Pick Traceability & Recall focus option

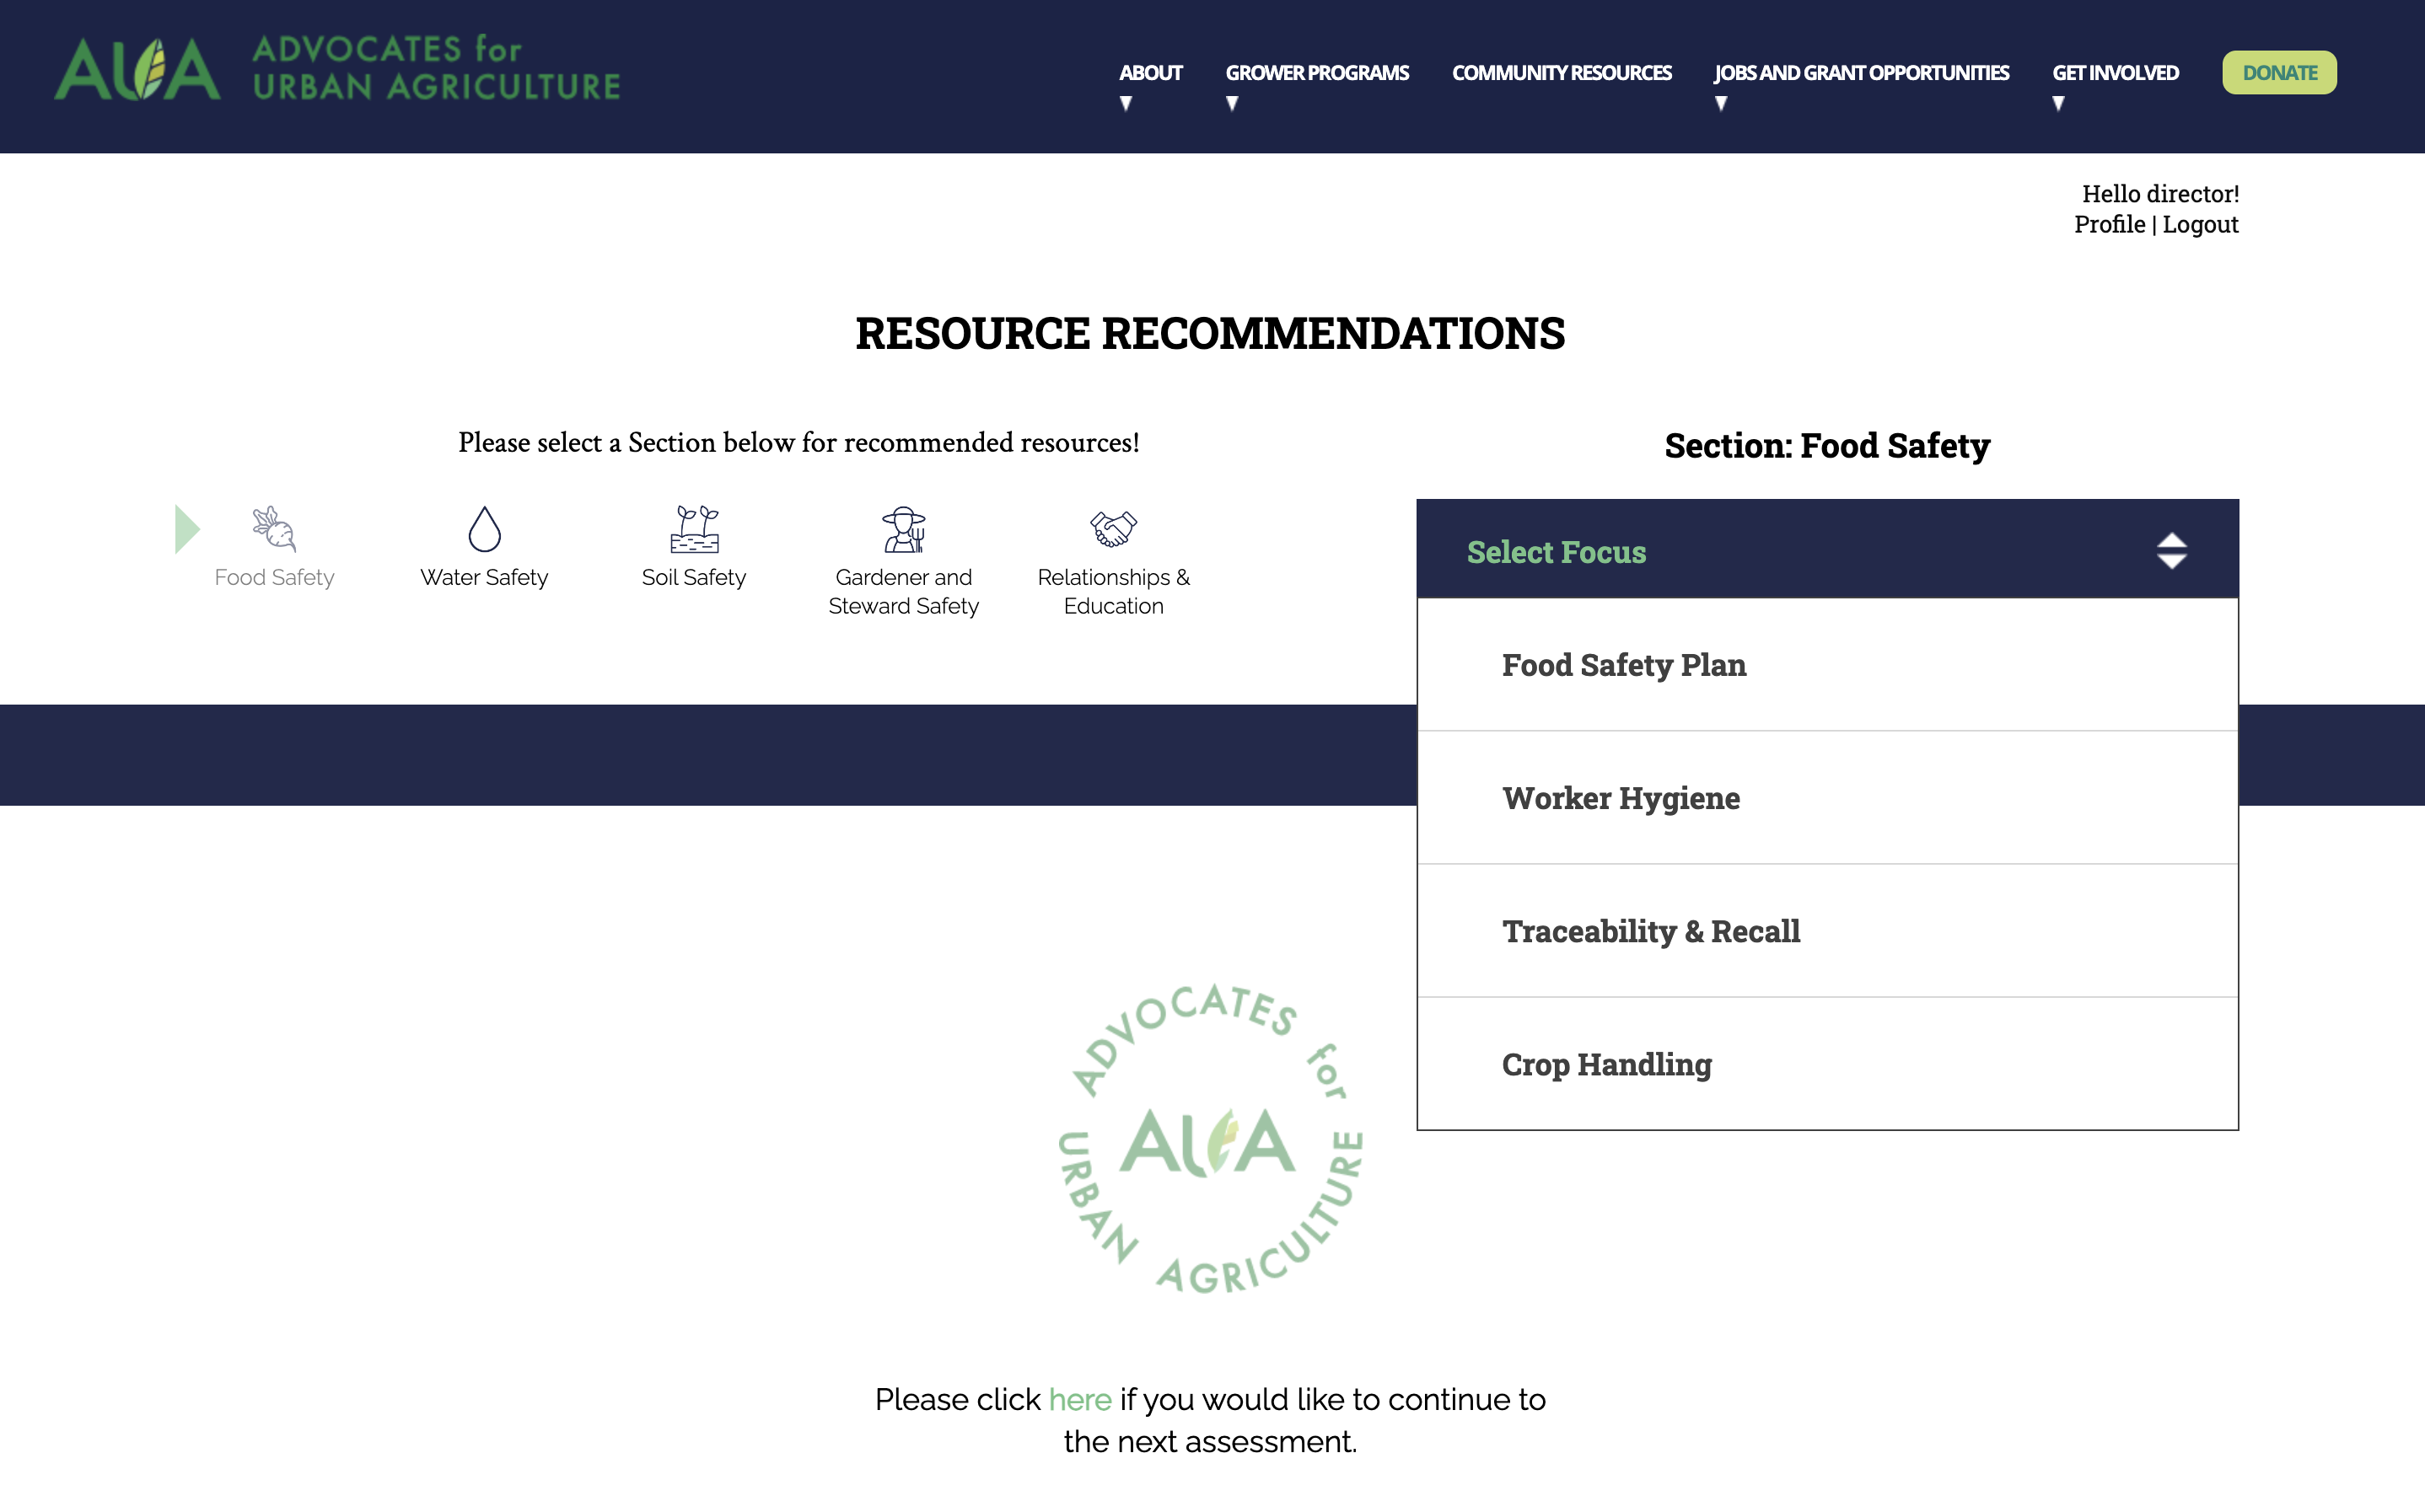tap(1651, 931)
